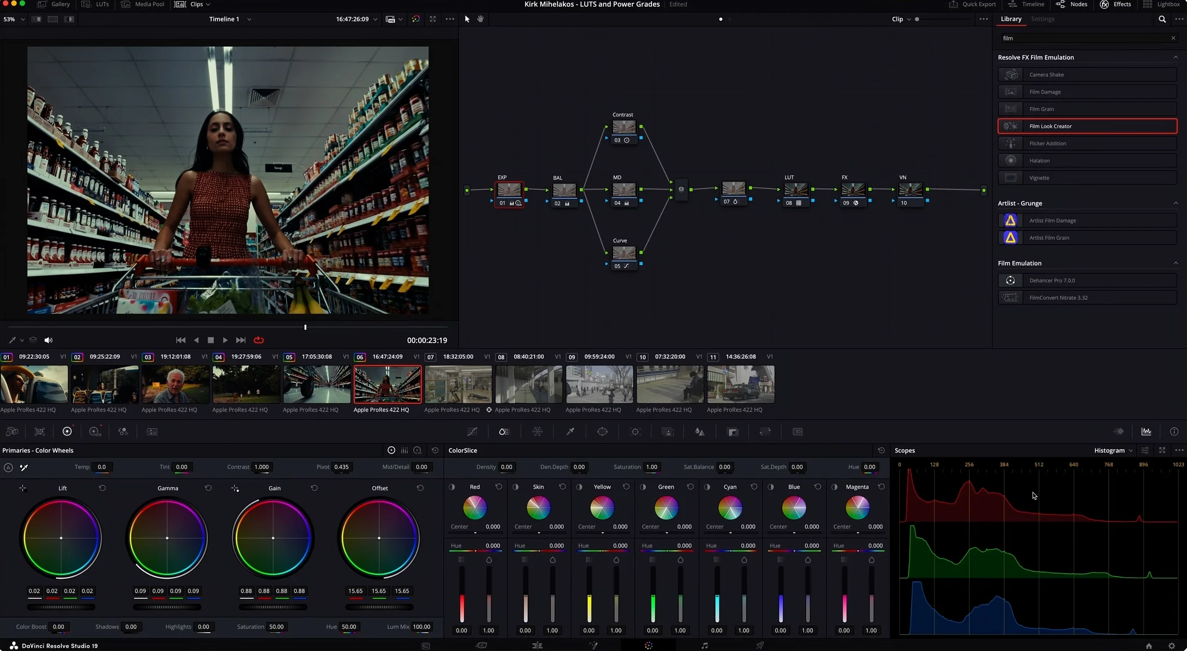The height and width of the screenshot is (651, 1187).
Task: Mute the viewer audio speaker
Action: coord(48,340)
